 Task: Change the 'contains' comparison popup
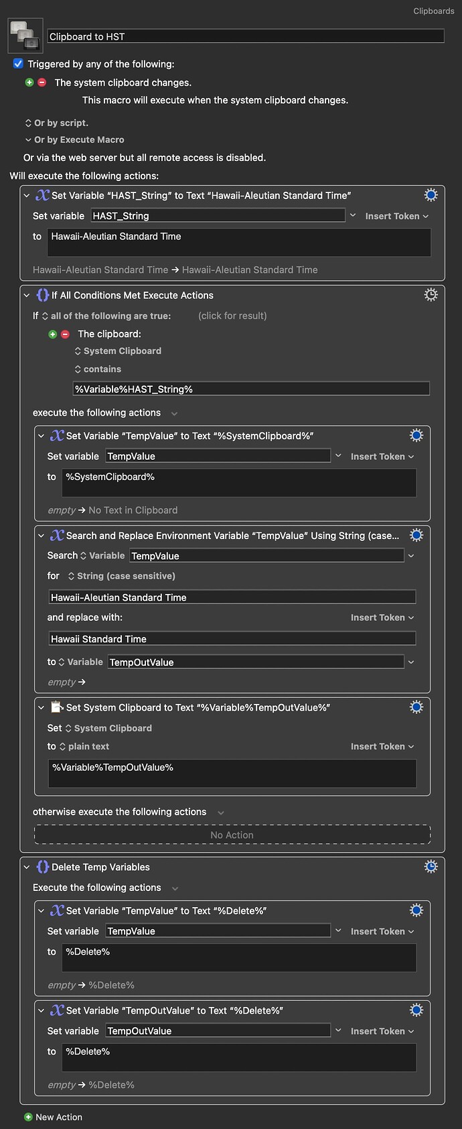98,369
